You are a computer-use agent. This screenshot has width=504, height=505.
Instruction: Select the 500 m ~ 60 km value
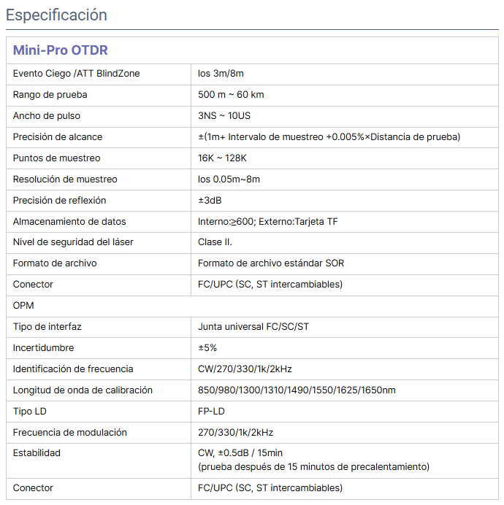231,95
